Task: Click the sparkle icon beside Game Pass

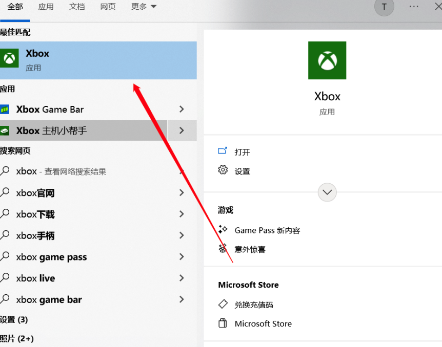Action: pyautogui.click(x=223, y=229)
